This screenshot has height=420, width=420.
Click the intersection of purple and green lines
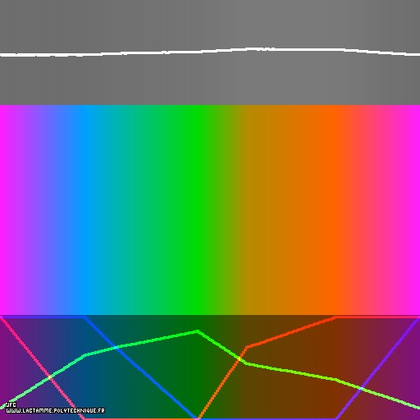point(361,388)
